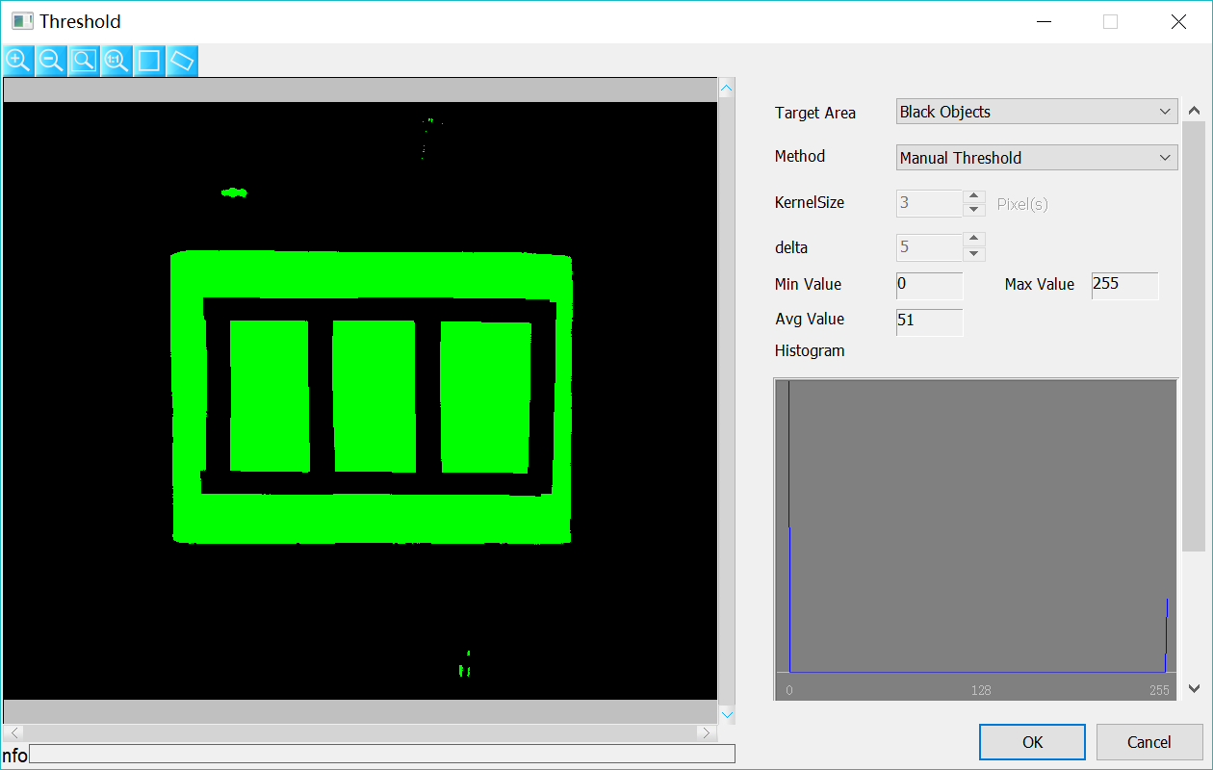Increase delta with the up arrow

click(974, 240)
